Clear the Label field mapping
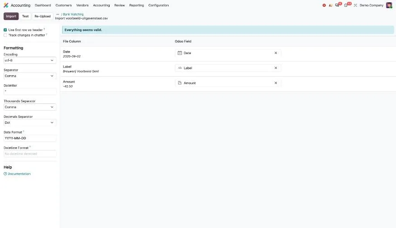This screenshot has width=396, height=228. [275, 68]
